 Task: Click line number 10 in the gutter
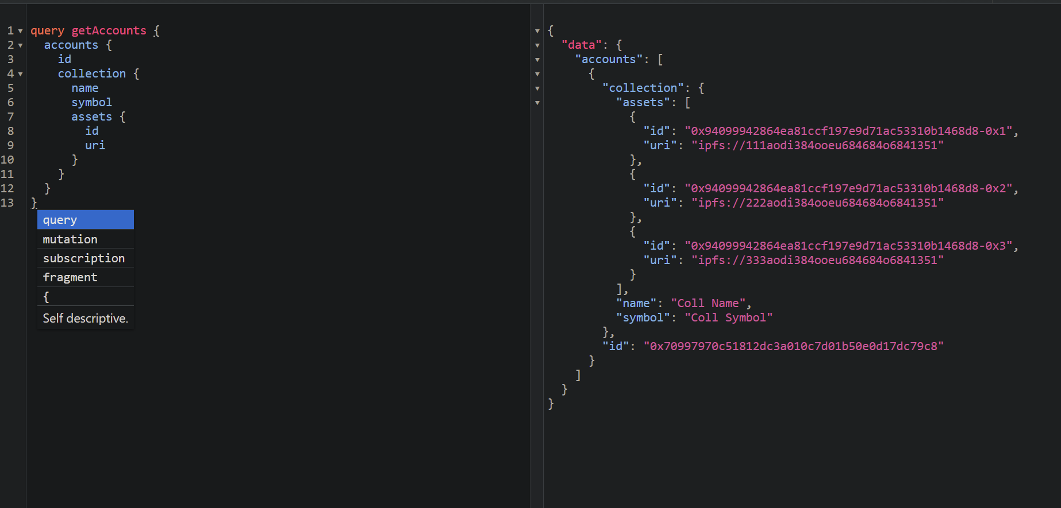pos(7,160)
